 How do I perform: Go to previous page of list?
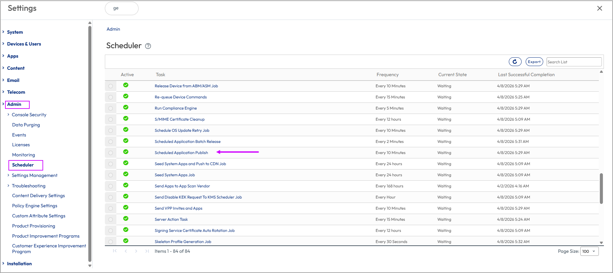(x=126, y=251)
